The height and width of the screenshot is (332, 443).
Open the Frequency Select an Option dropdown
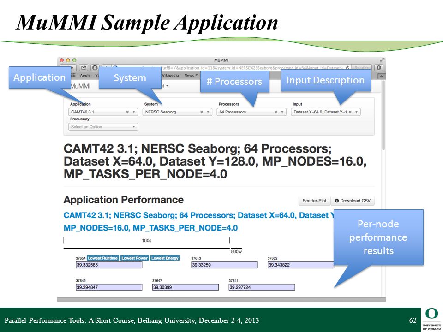point(103,127)
